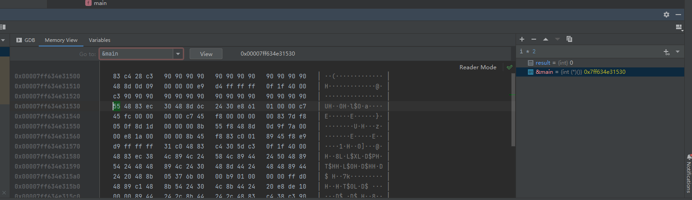
Task: Click memory row address 0x00007ff634e31580
Action: (47, 156)
